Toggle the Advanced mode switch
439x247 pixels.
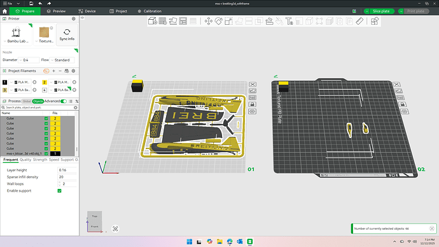click(x=64, y=101)
